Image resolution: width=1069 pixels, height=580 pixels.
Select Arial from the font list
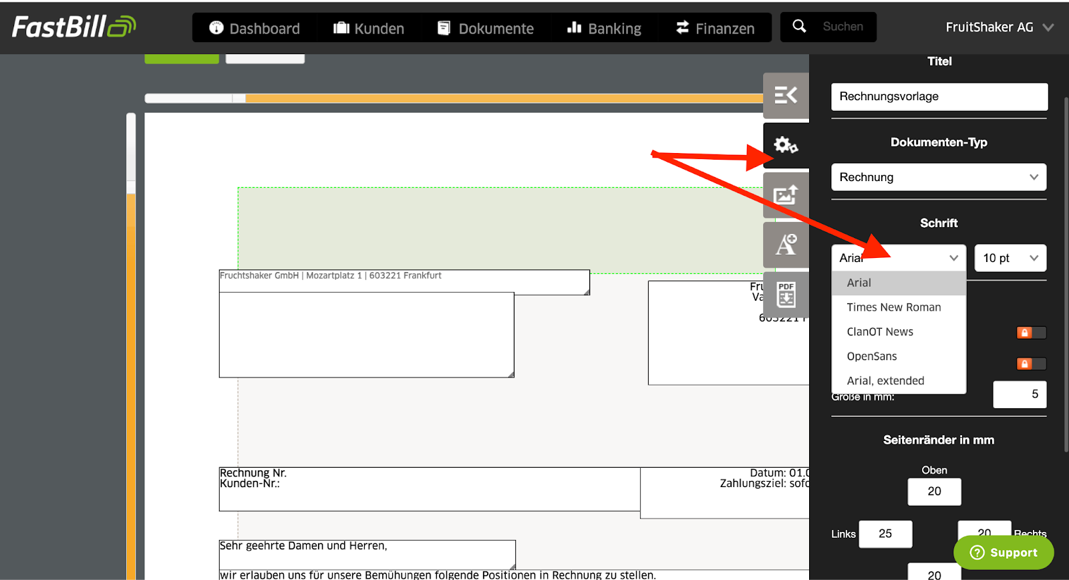click(899, 283)
